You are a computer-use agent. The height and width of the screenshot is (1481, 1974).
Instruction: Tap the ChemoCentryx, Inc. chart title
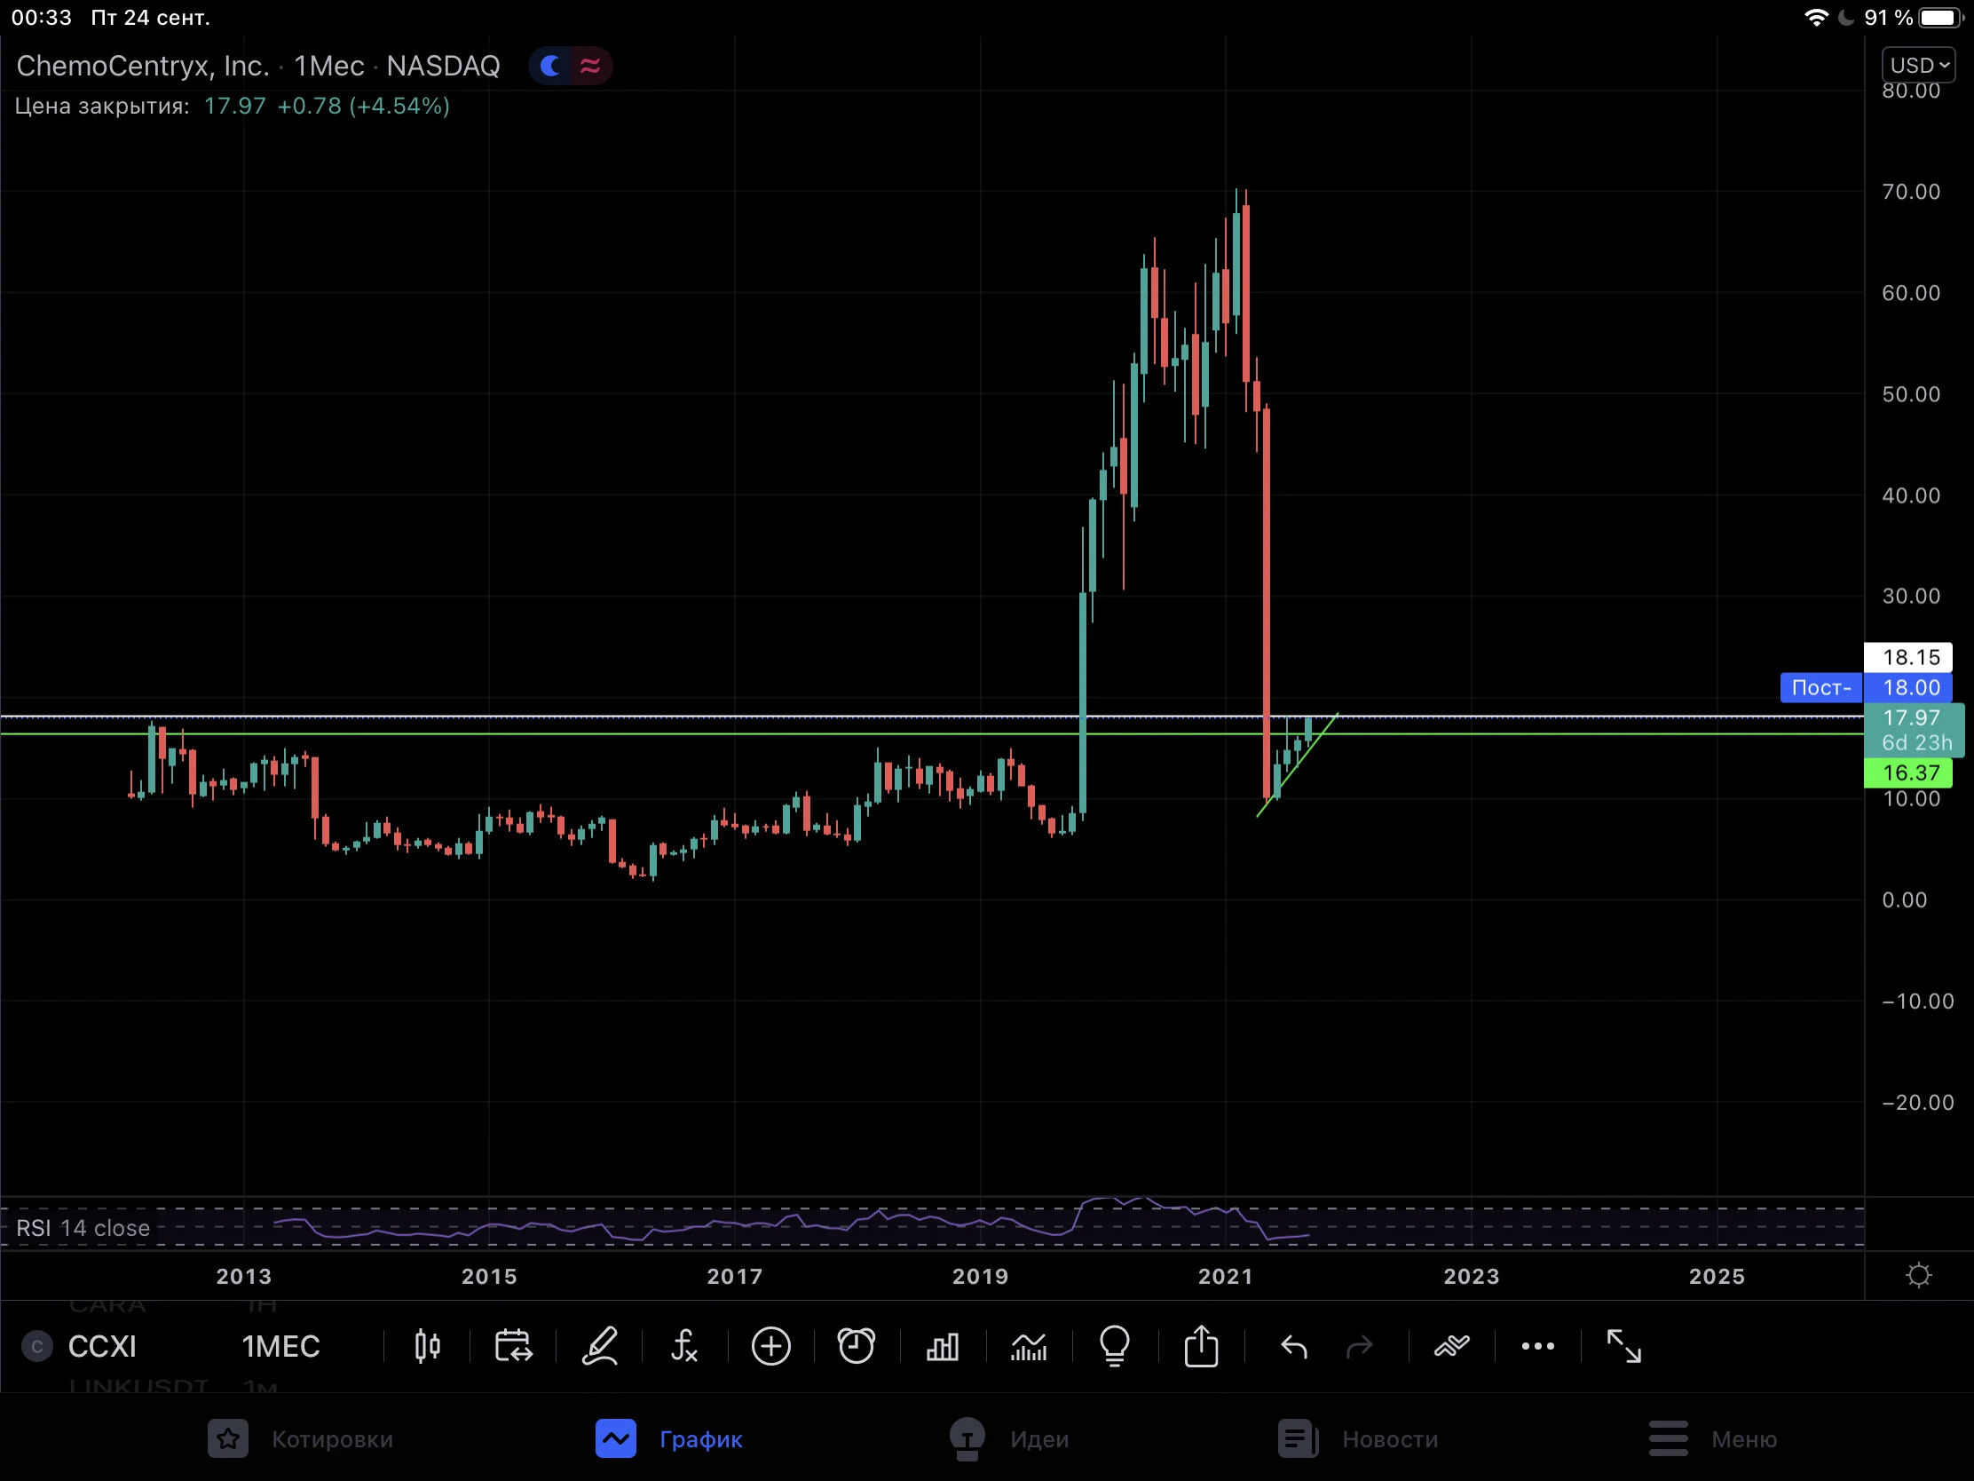point(143,65)
